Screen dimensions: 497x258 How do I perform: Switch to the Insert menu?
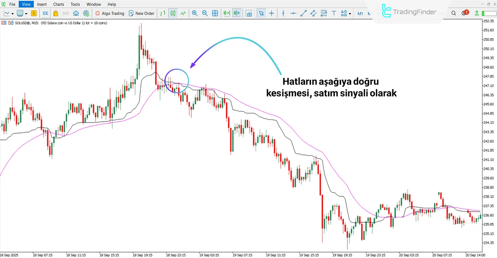[42, 4]
